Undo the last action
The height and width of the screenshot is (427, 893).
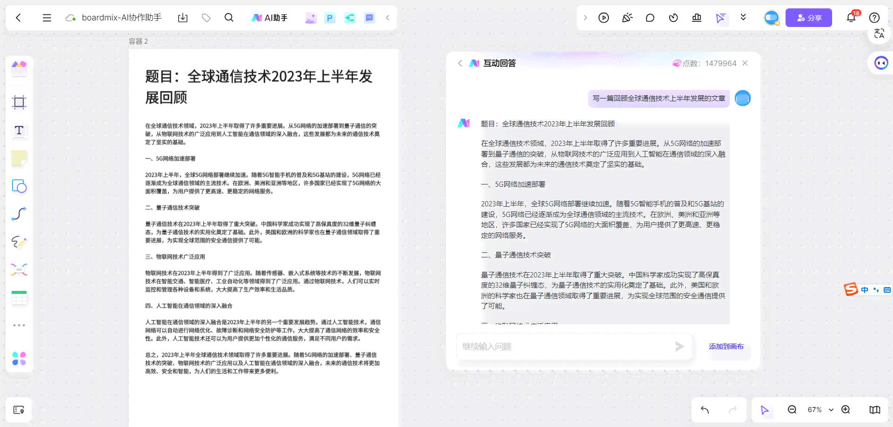[x=705, y=410]
